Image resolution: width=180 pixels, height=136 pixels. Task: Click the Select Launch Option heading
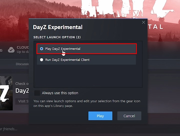57,37
